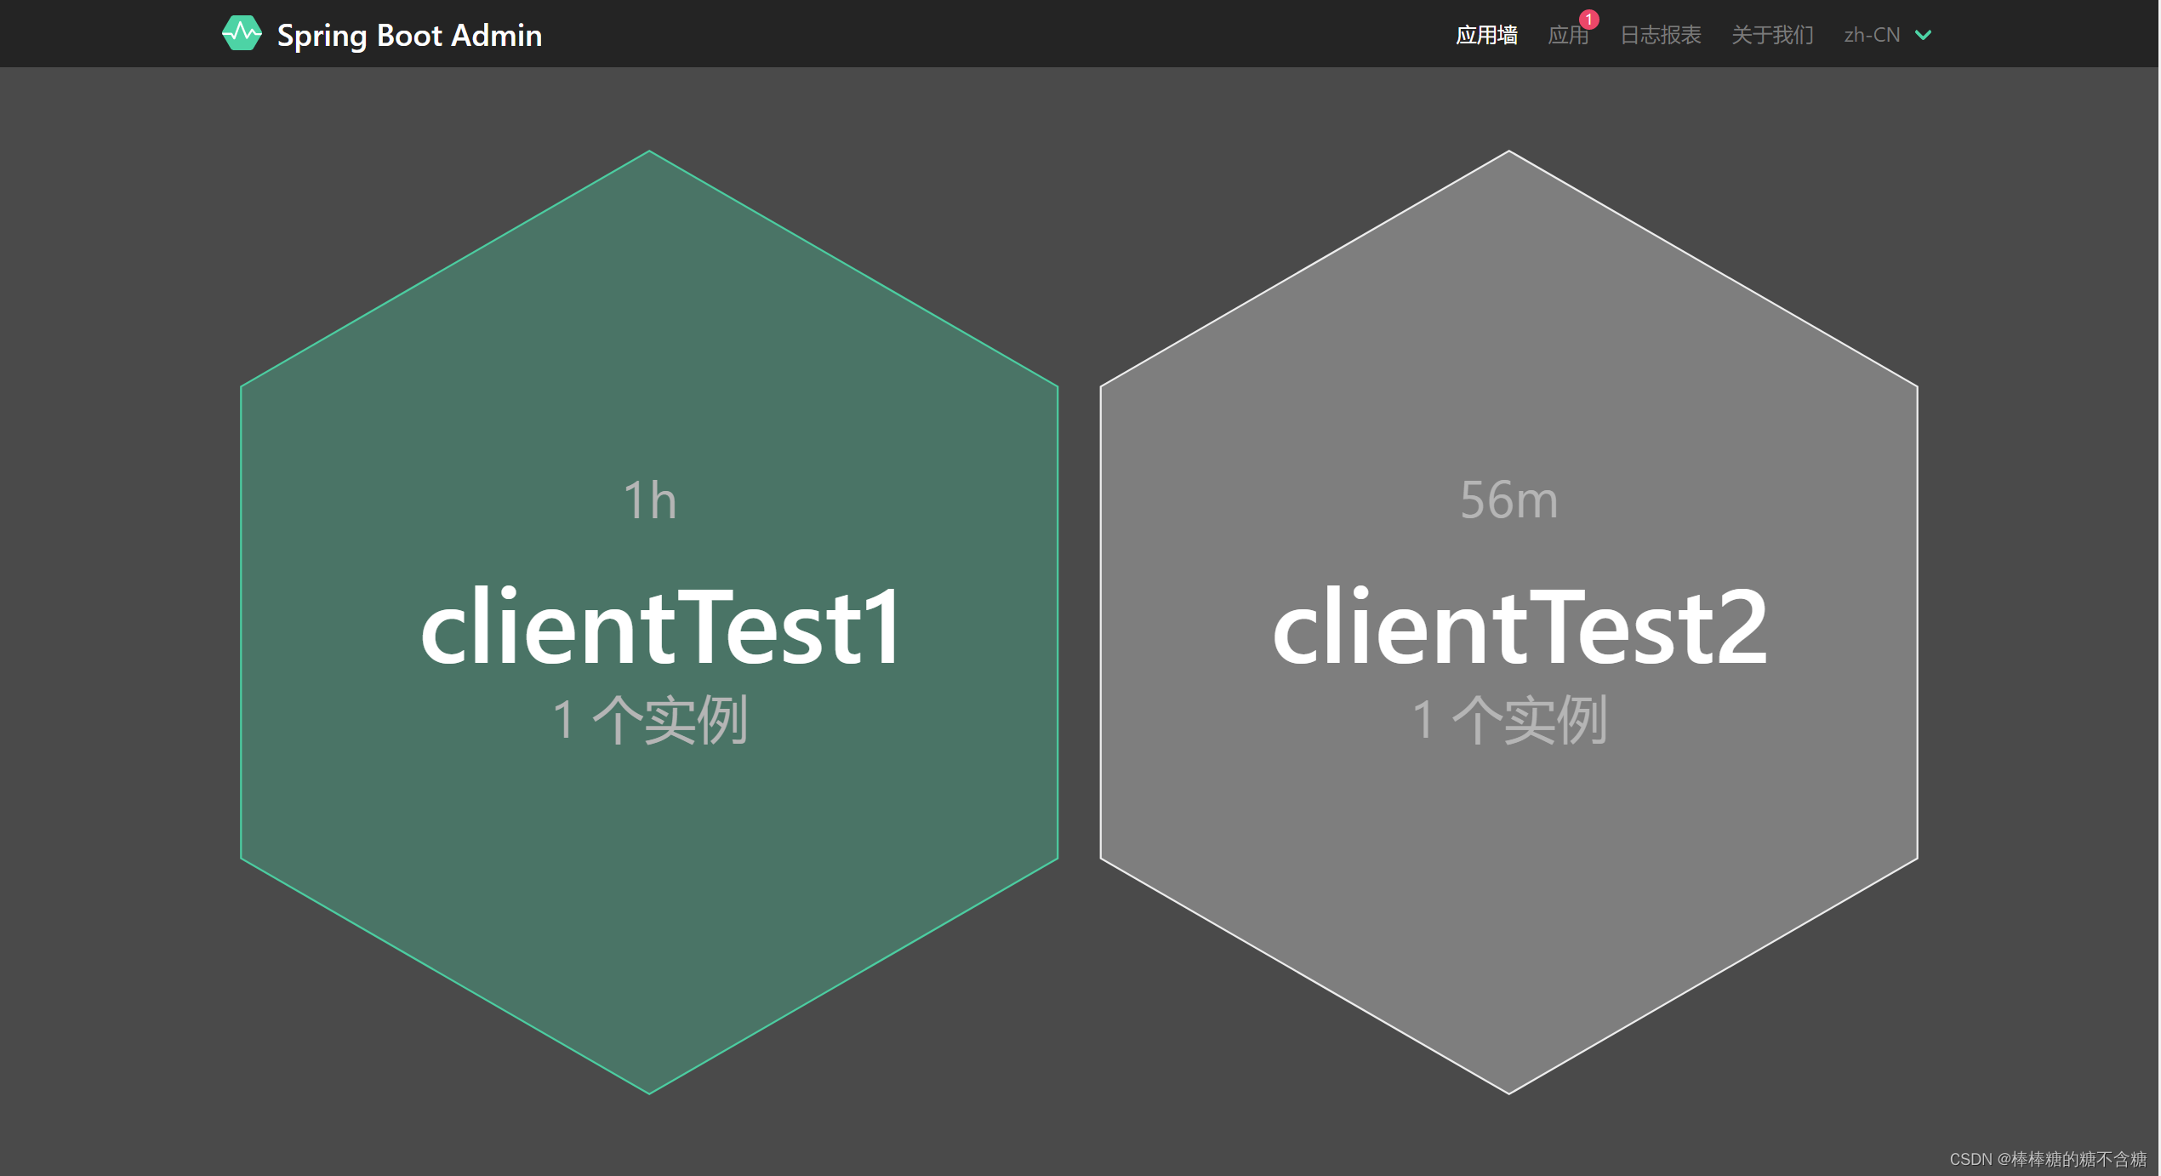Click 1 个实例 under clientTest1
The width and height of the screenshot is (2161, 1176).
pyautogui.click(x=650, y=720)
